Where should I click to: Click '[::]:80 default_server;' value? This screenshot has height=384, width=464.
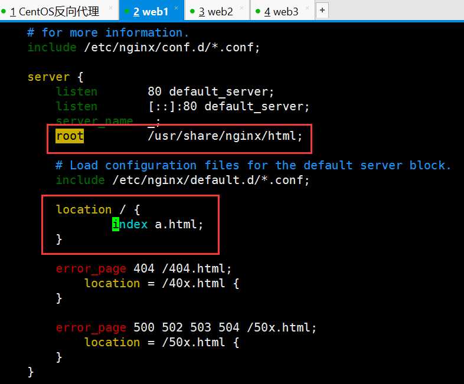[x=228, y=106]
